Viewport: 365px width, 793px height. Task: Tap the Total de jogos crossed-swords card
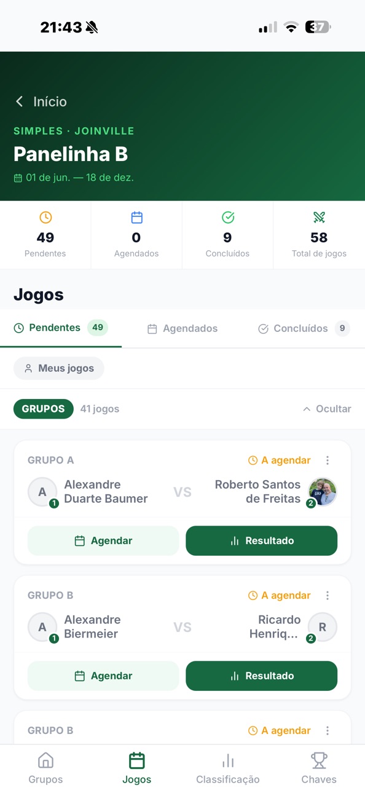click(x=319, y=234)
